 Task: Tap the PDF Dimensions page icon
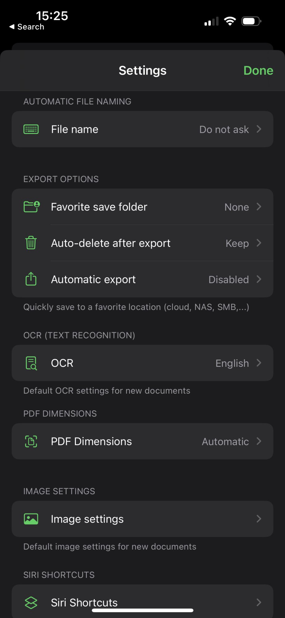pos(31,441)
